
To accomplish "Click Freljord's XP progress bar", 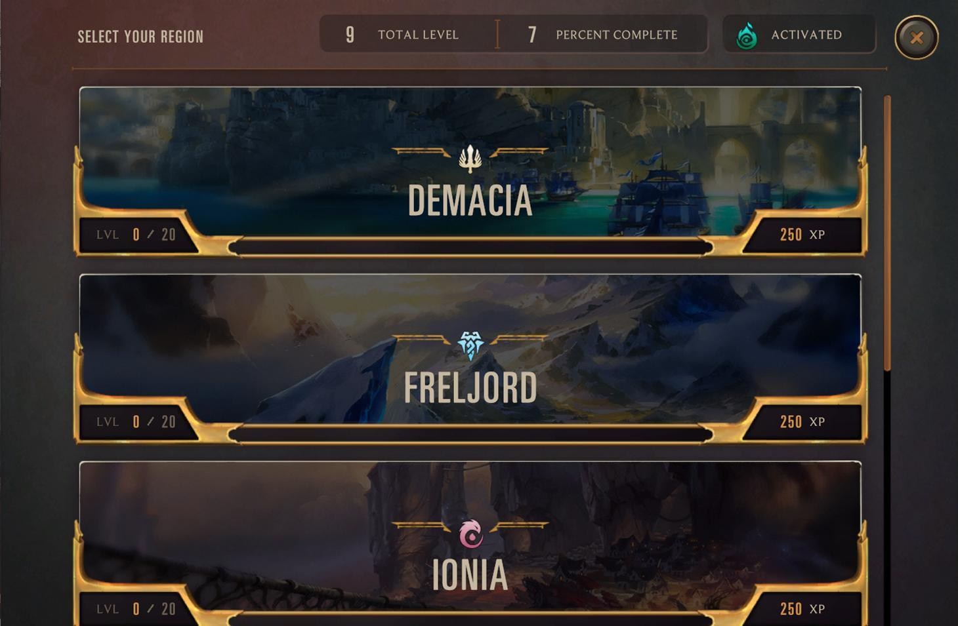I will click(x=470, y=433).
